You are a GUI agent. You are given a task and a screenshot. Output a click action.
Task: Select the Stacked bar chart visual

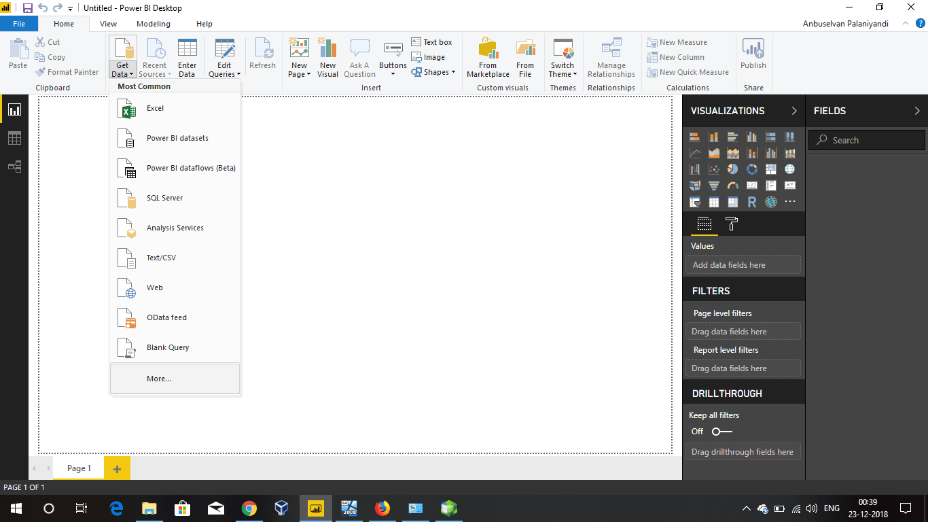pyautogui.click(x=695, y=137)
